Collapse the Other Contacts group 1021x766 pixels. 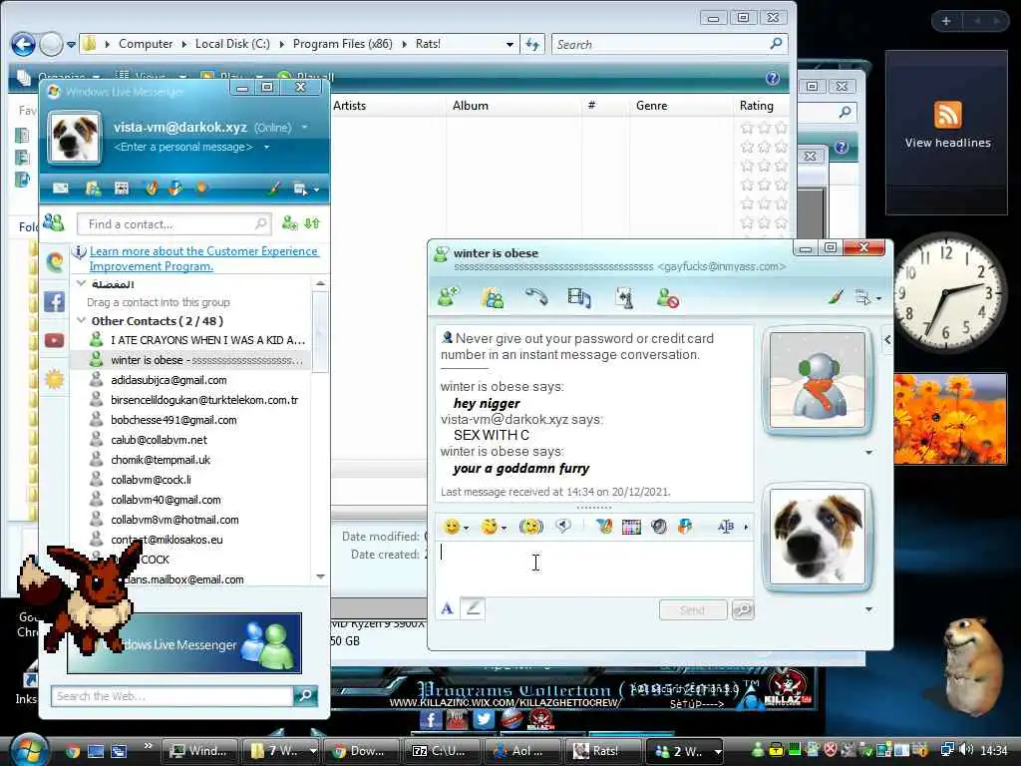point(82,320)
